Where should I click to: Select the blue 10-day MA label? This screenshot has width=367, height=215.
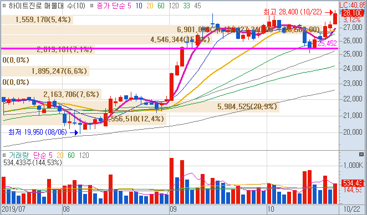[139, 6]
